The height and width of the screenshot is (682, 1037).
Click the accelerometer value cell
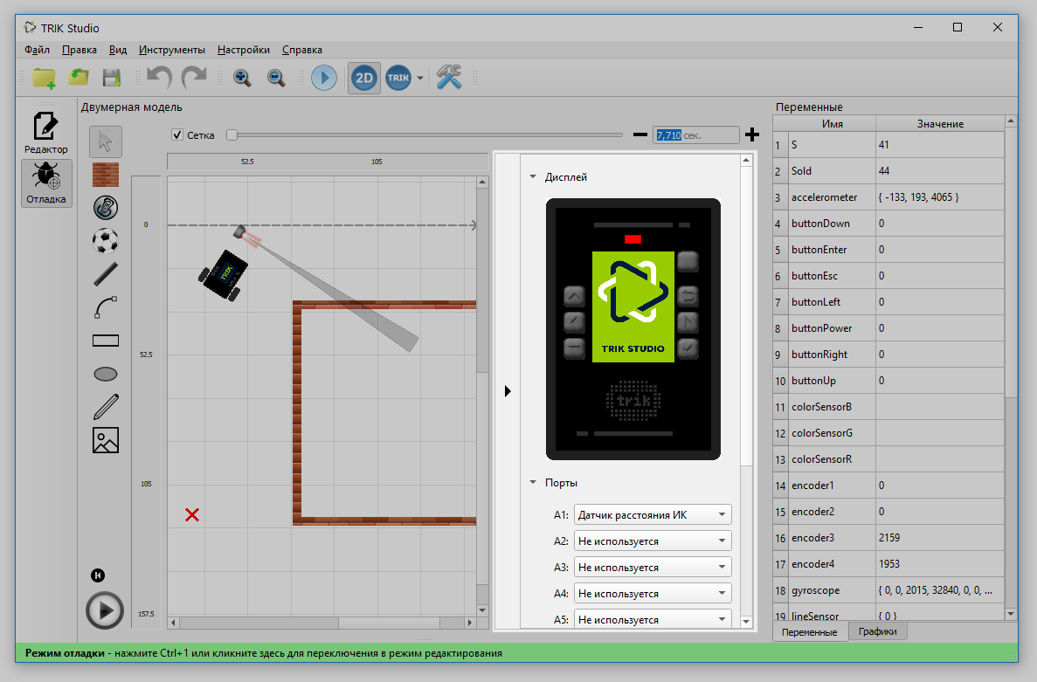pyautogui.click(x=940, y=197)
